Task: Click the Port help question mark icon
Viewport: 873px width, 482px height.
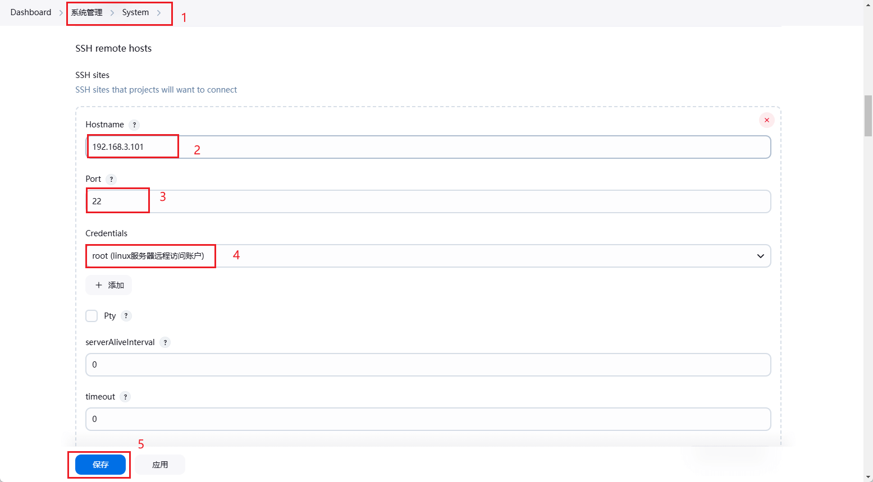Action: coord(111,180)
